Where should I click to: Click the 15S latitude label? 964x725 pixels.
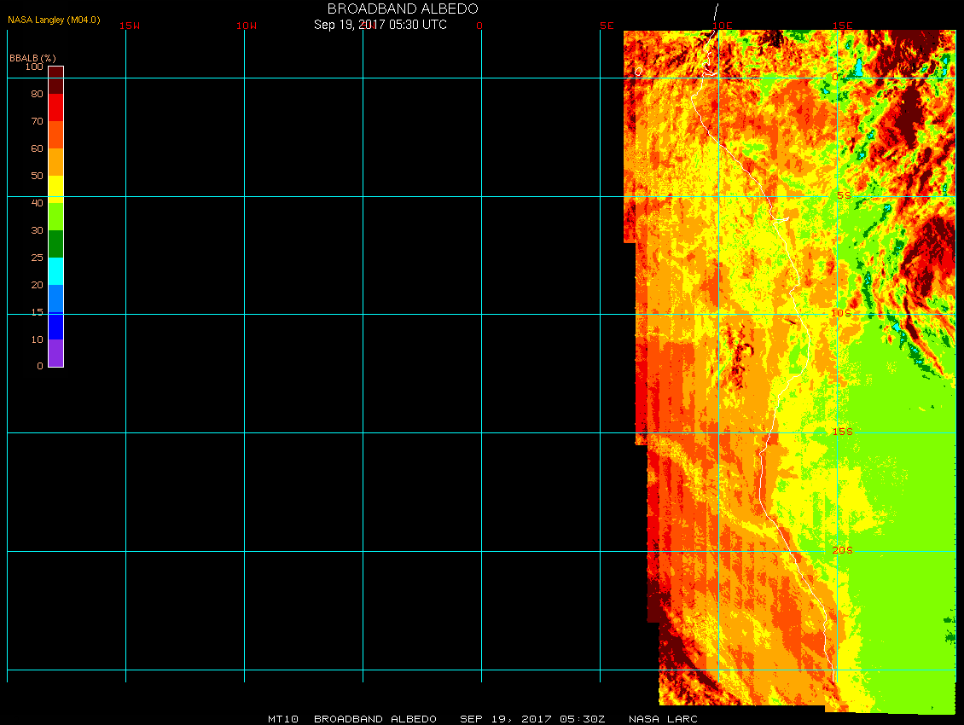pos(842,432)
